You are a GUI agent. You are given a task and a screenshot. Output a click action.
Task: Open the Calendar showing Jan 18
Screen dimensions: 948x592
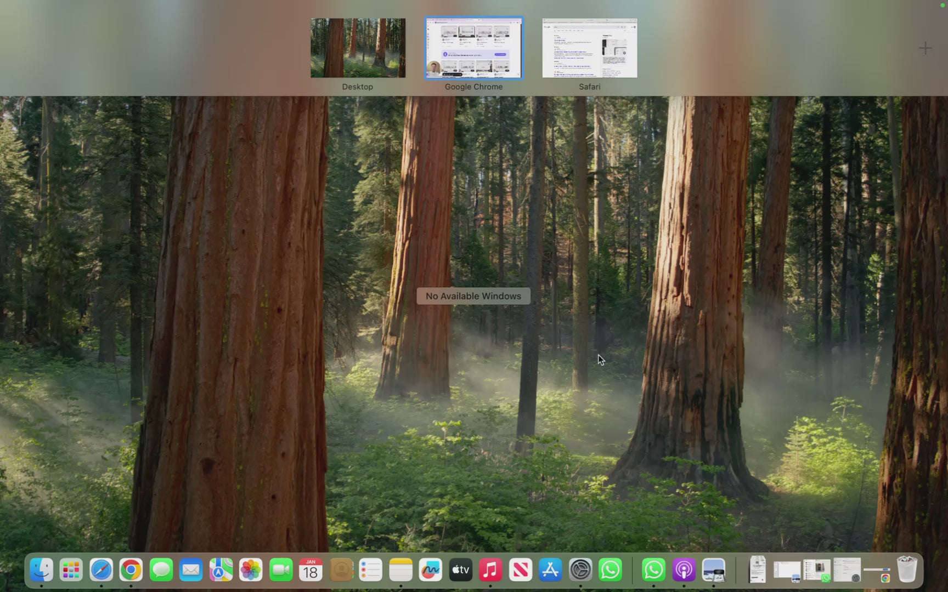(x=311, y=570)
